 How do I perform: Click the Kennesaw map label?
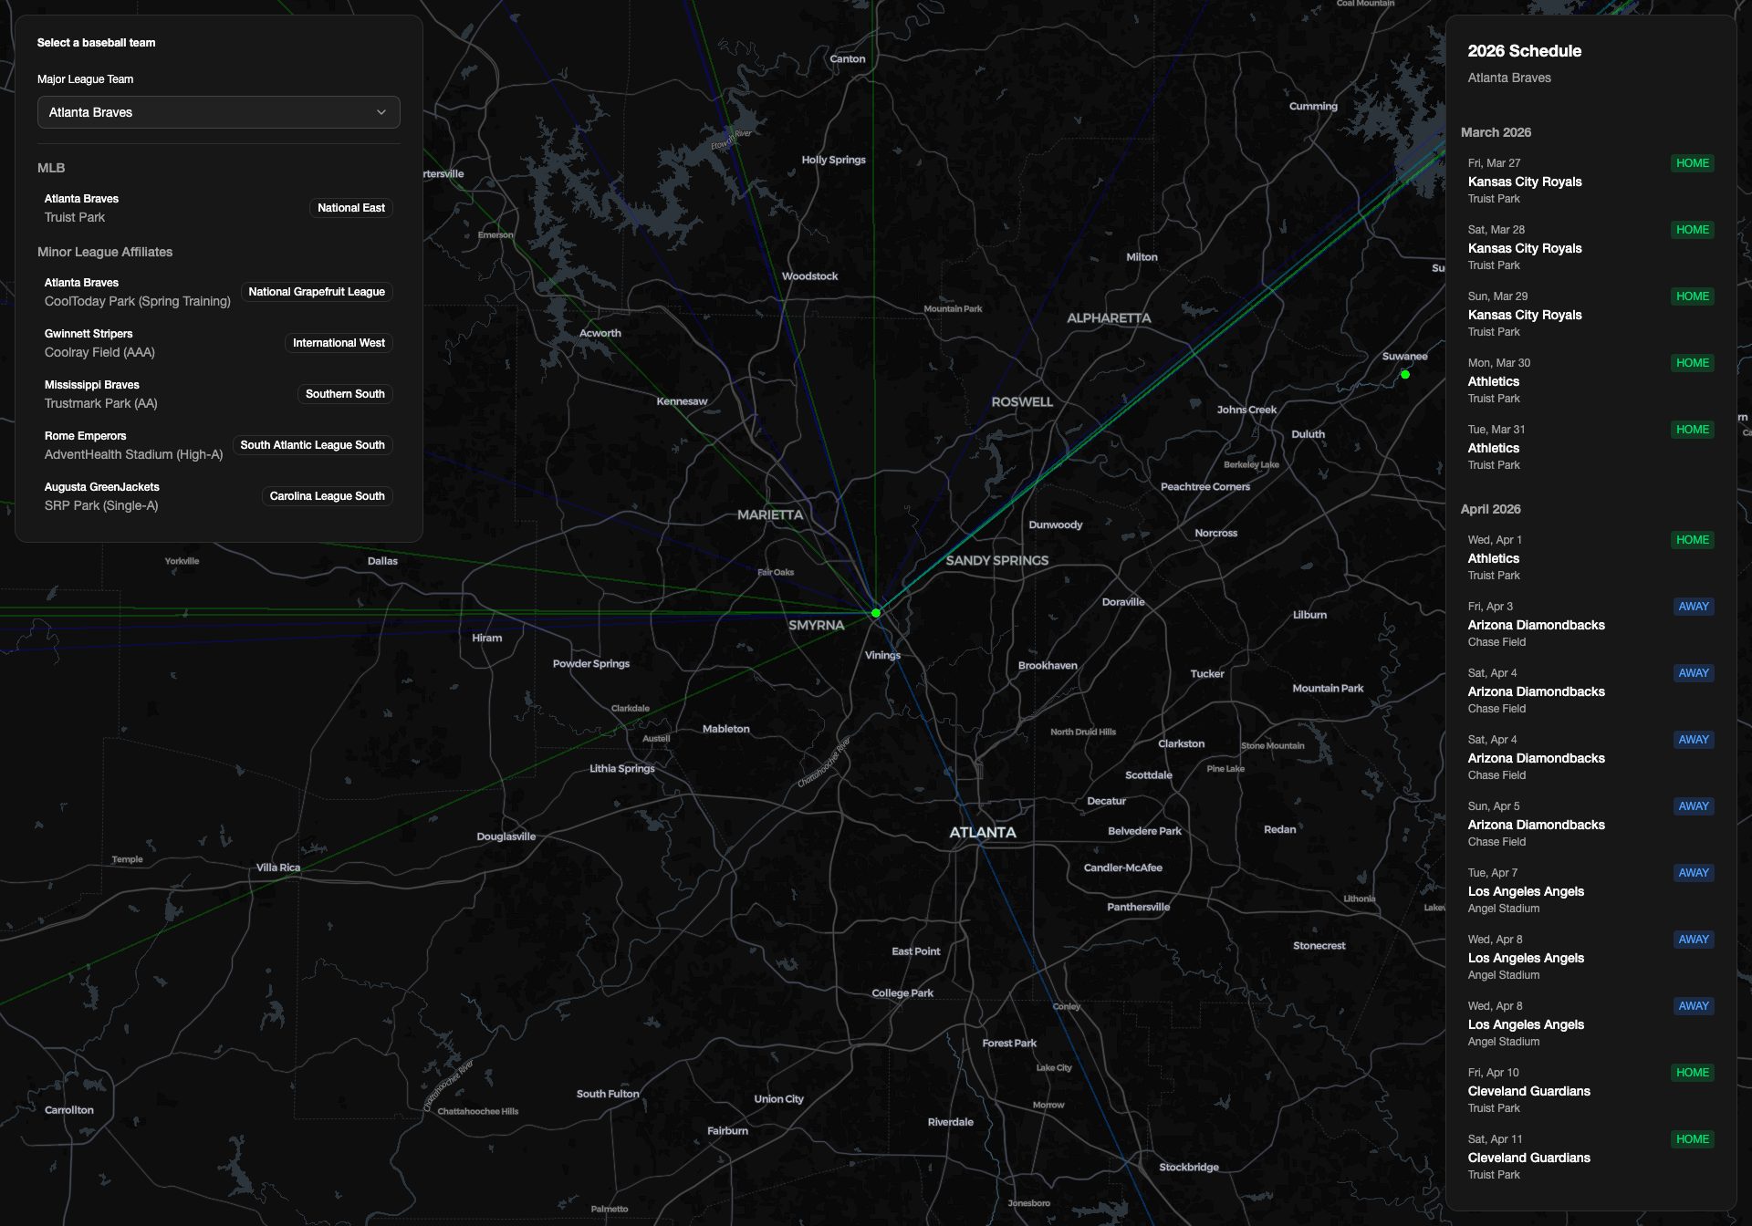coord(682,401)
